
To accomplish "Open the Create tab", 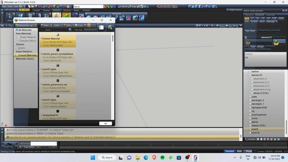I will (x=36, y=10).
